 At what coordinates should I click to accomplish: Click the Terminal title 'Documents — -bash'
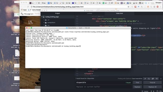coord(78,28)
